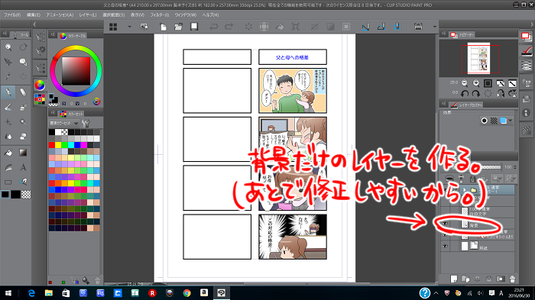Select the Blend droplet tool
The image size is (535, 300).
tap(8, 137)
